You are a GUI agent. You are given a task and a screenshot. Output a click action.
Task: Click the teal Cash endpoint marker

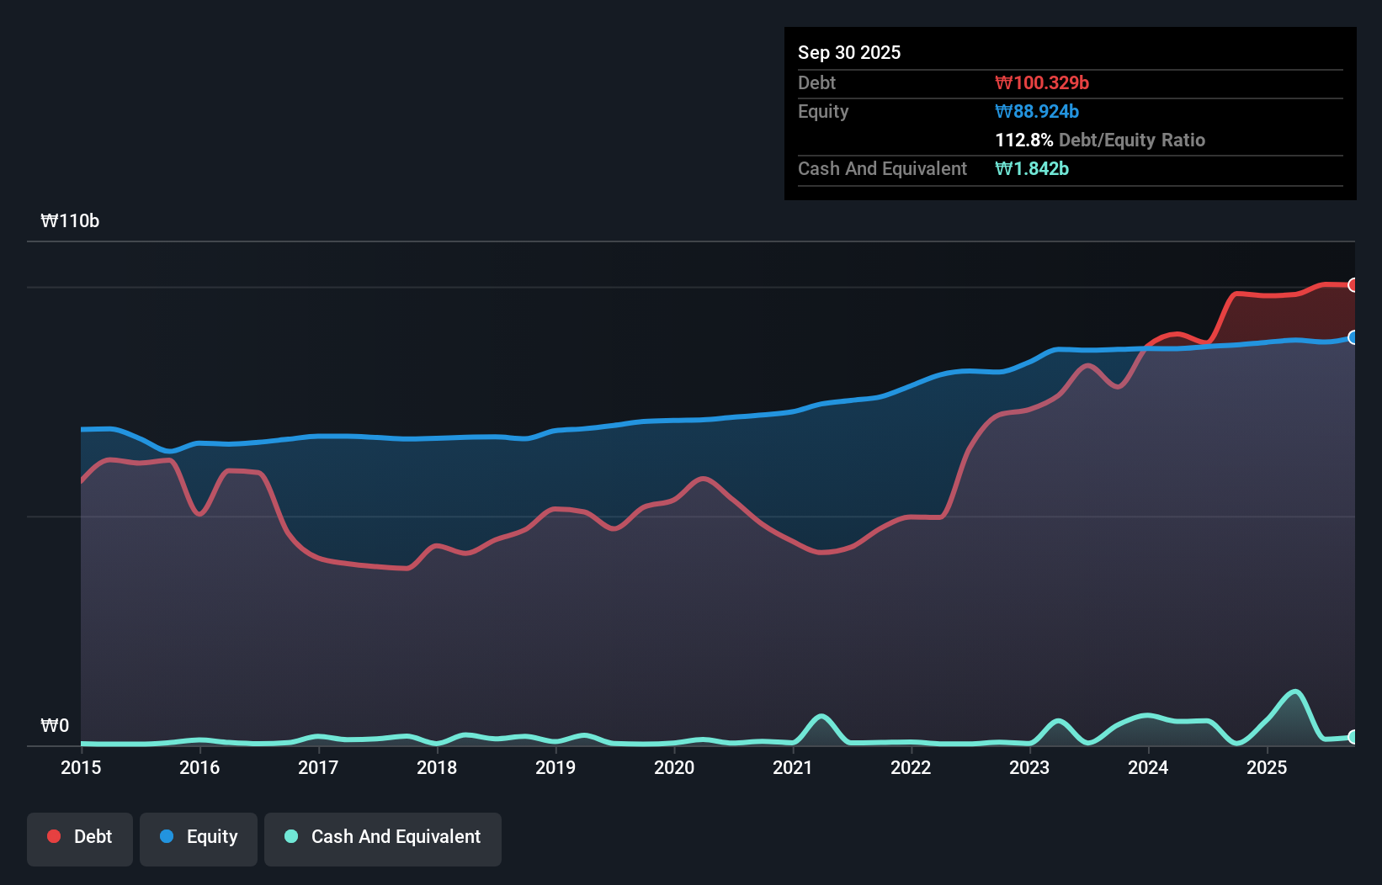click(1353, 737)
